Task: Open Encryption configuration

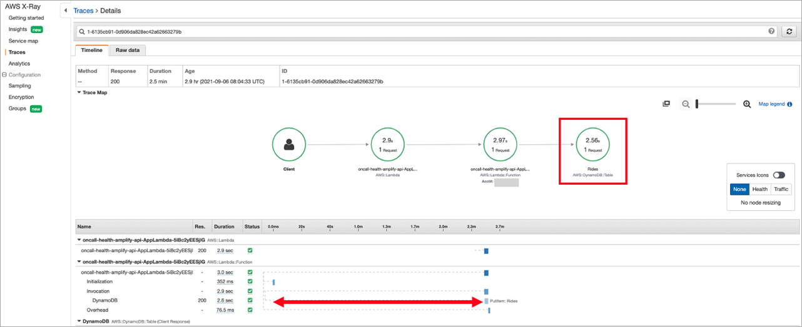Action: 21,97
